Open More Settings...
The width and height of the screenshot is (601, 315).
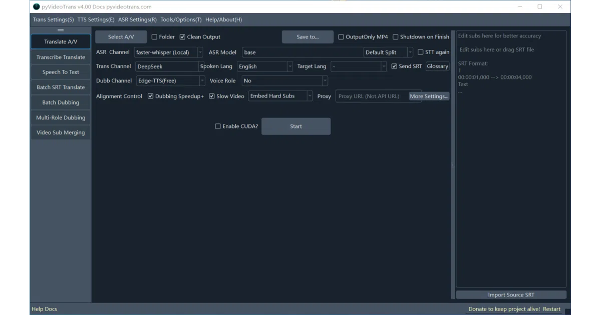[x=429, y=96]
